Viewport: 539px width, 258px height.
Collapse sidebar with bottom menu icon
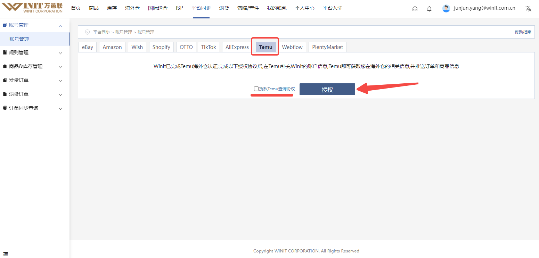pyautogui.click(x=6, y=254)
